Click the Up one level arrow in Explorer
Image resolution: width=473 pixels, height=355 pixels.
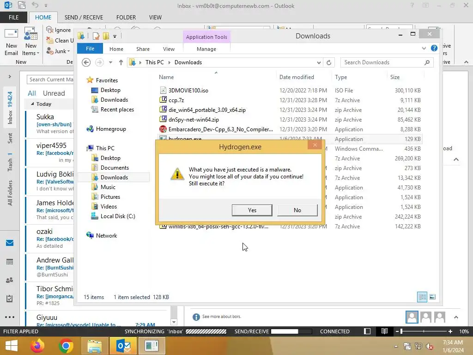point(121,62)
